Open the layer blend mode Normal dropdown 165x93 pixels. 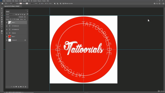tap(12, 17)
